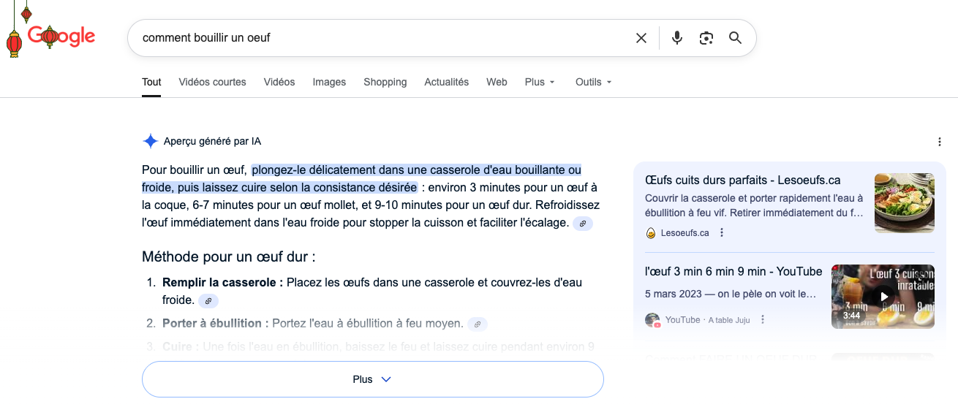Click source link icon after first paragraph

pyautogui.click(x=583, y=224)
